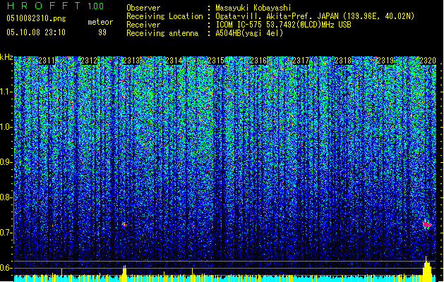Select the antenna value A504HB(yagi 4el)
The image size is (444, 282).
[x=249, y=33]
